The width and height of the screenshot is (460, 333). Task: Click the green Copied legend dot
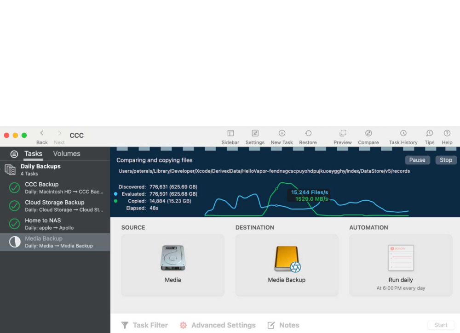coord(115,201)
